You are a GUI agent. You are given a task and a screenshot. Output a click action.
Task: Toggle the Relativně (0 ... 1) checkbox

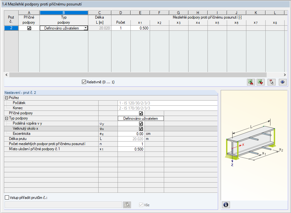(84, 82)
